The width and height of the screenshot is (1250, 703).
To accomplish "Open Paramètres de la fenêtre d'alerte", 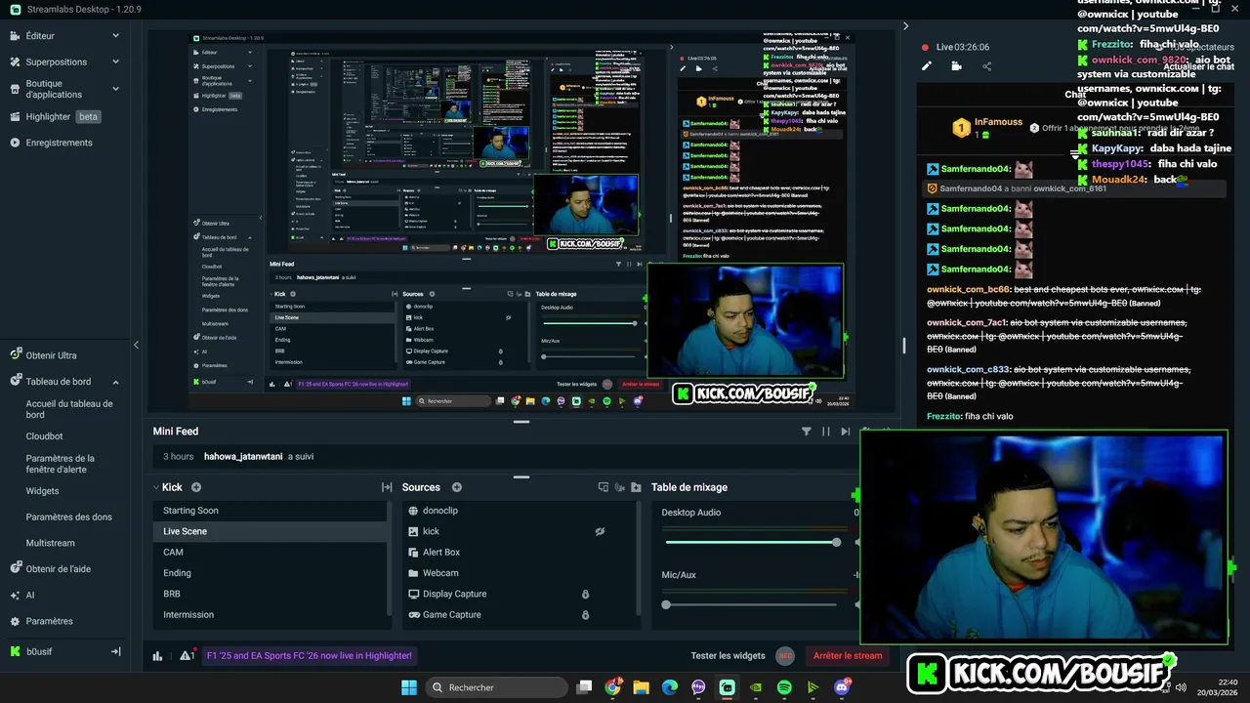I will tap(61, 464).
